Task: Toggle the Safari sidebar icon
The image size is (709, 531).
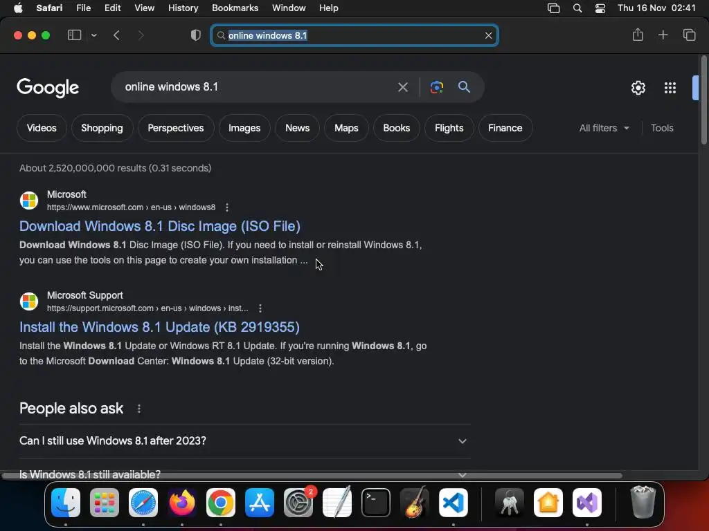Action: coord(74,35)
